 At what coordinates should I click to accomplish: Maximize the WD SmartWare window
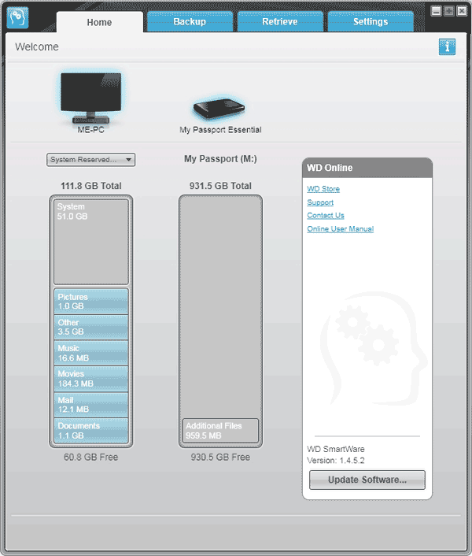[449, 11]
